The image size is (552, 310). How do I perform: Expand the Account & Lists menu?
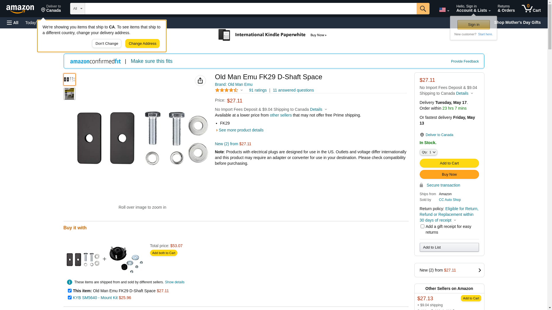pos(473,9)
